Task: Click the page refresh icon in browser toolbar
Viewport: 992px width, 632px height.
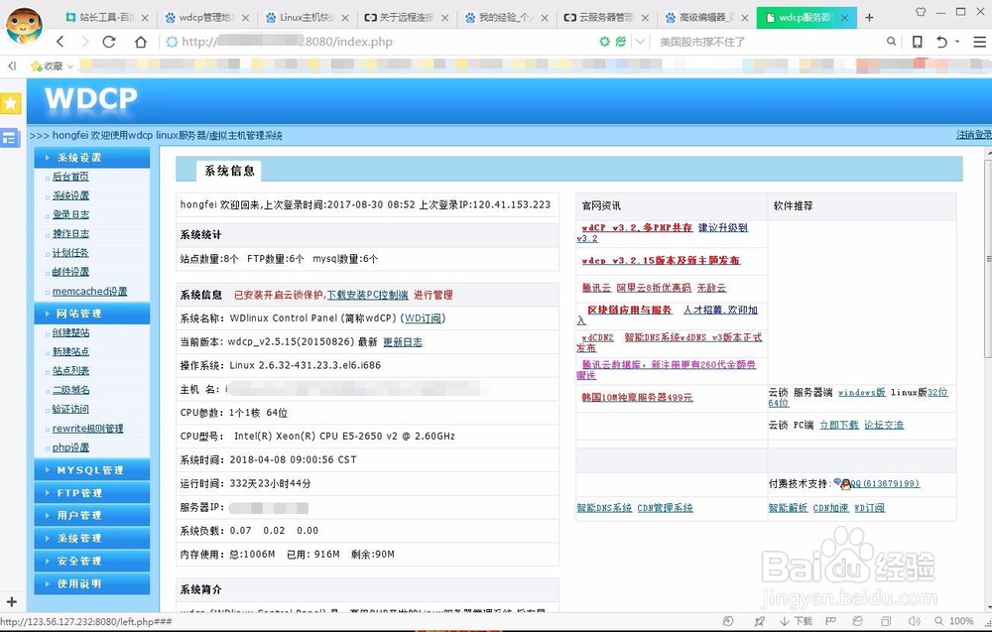Action: (x=109, y=42)
